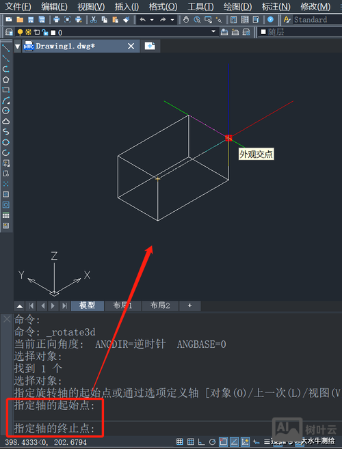Select the Arc tool
The image size is (342, 449).
click(x=5, y=100)
